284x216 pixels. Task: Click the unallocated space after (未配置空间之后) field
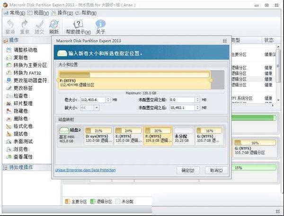(x=182, y=108)
